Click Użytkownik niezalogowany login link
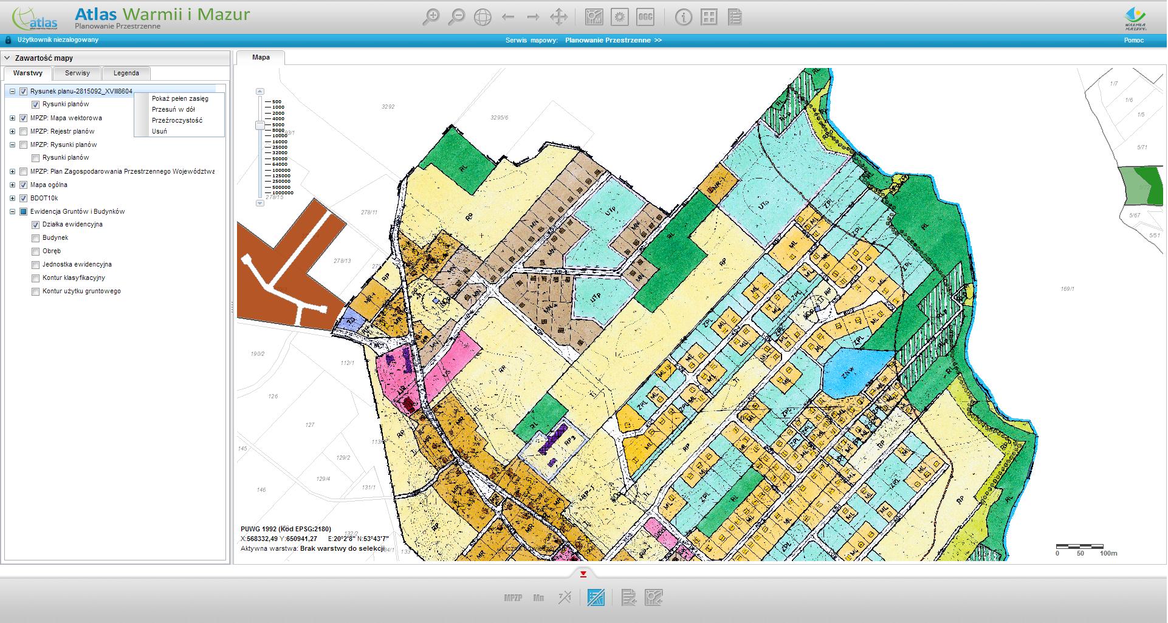Image resolution: width=1168 pixels, height=623 pixels. coord(58,40)
